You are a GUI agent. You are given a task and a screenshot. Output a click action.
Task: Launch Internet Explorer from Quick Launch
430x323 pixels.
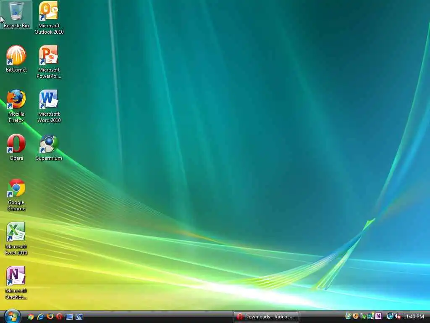(x=40, y=317)
